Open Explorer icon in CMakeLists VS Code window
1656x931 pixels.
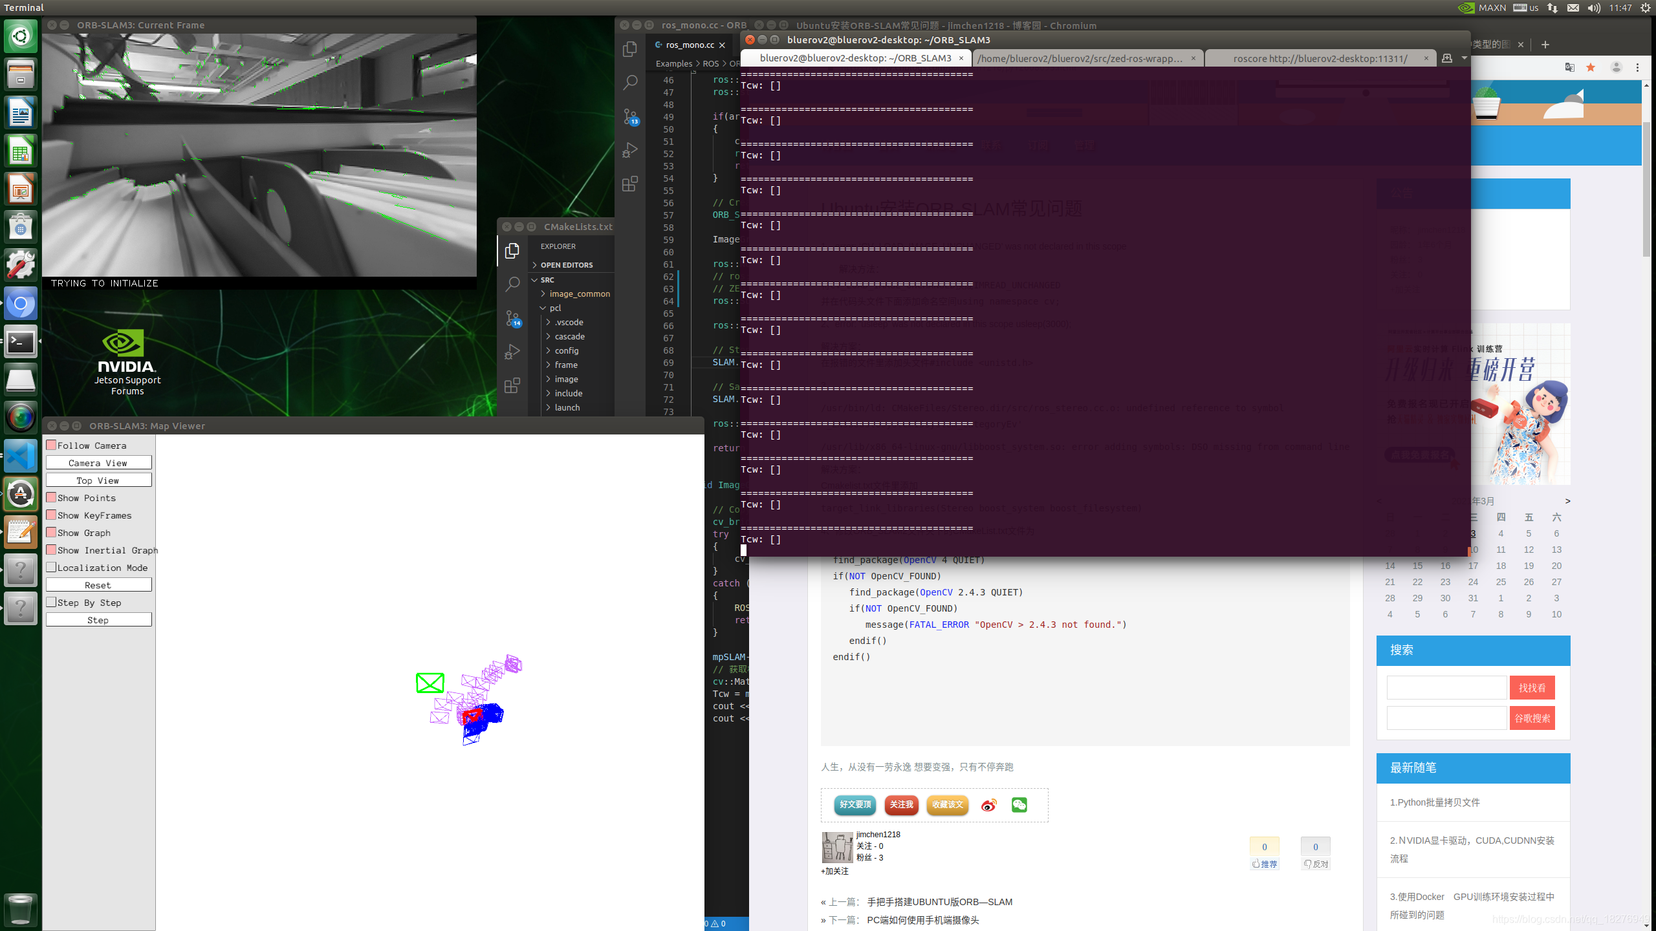512,250
